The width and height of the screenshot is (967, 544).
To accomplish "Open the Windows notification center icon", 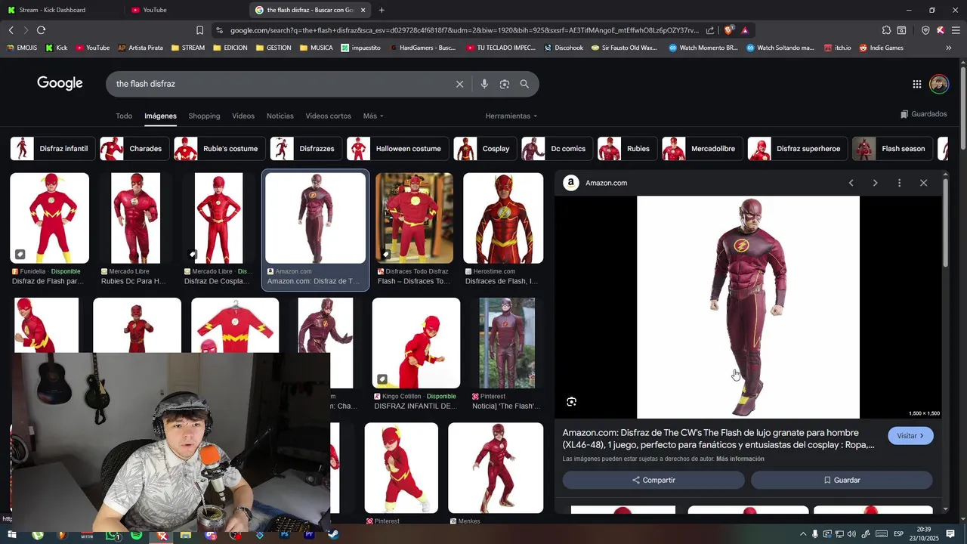I will [950, 534].
